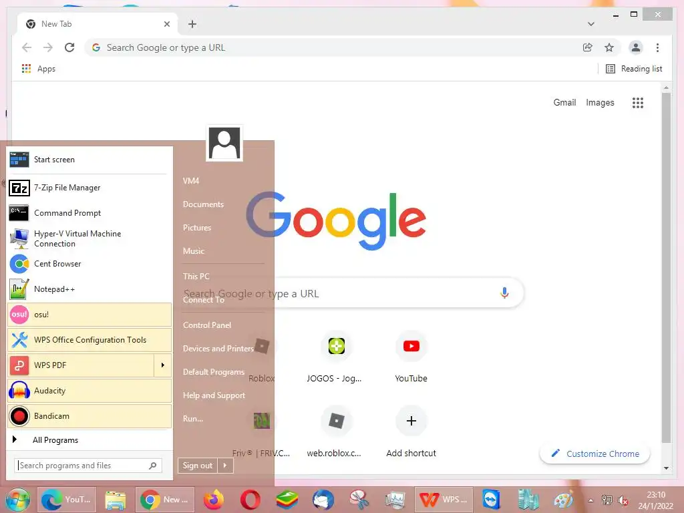Start voice search with microphone icon

pos(504,293)
